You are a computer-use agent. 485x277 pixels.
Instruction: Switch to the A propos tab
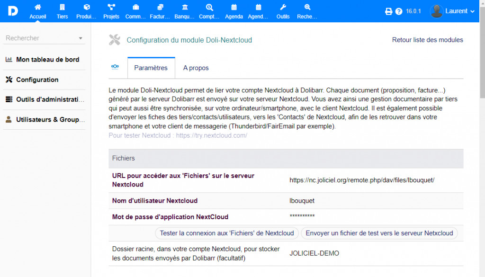[196, 68]
